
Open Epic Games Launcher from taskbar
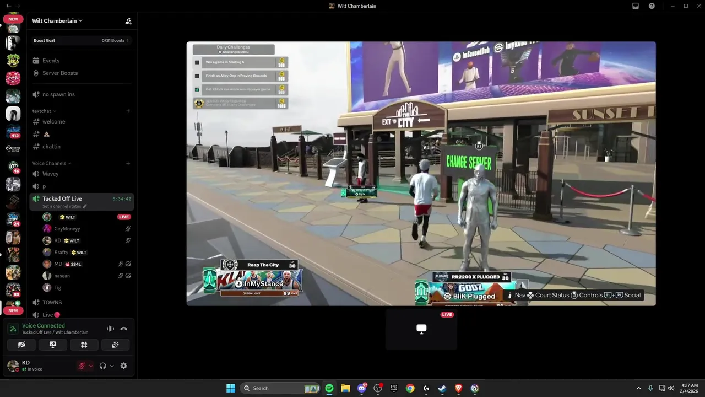coord(394,388)
